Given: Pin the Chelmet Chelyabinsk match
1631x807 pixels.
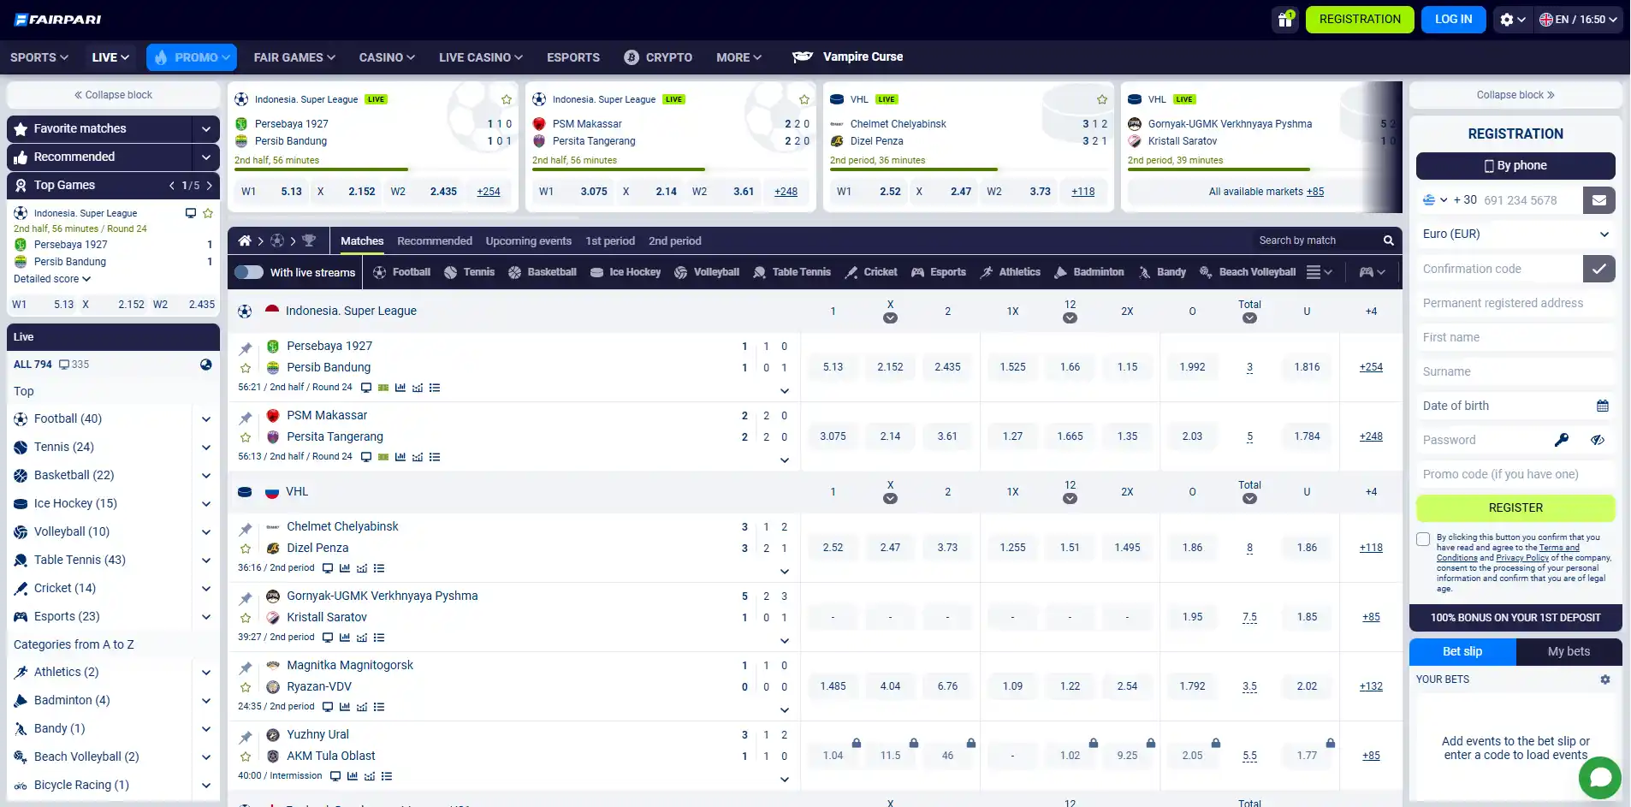Looking at the screenshot, I should [246, 528].
